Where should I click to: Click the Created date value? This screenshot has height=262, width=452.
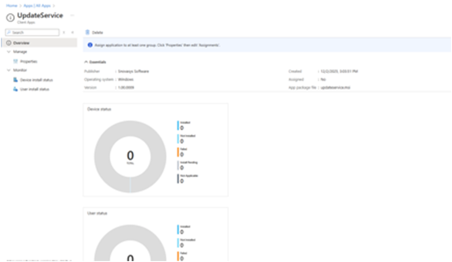pos(339,71)
